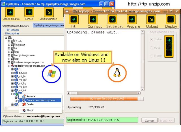Viewport: 181px width, 132px height.
Task: Collapse the zipdeploy.merge-images.com node
Action: click(x=9, y=66)
